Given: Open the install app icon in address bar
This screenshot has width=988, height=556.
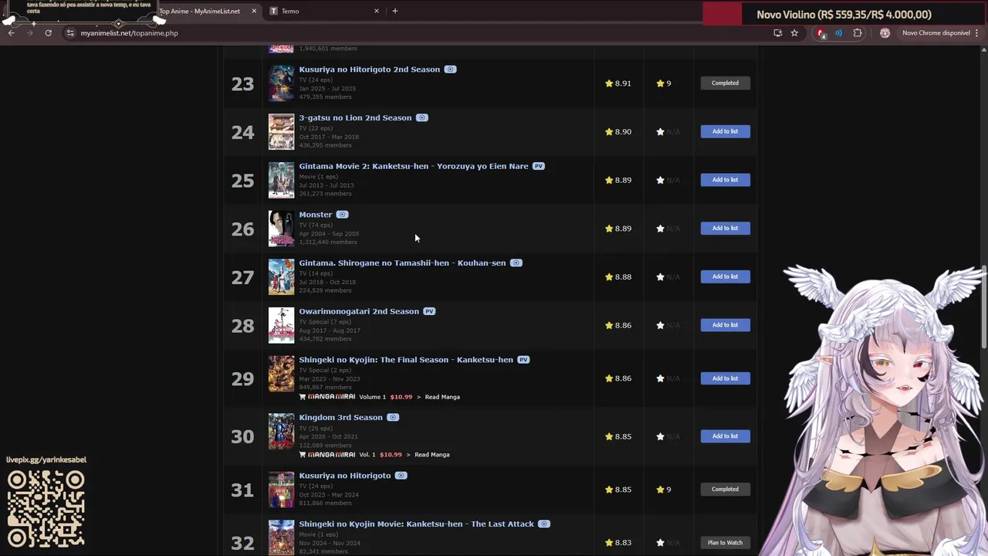Looking at the screenshot, I should point(777,33).
